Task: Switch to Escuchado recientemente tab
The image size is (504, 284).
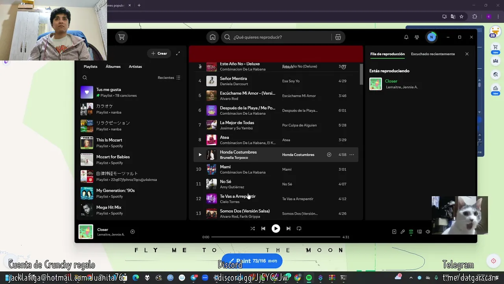Action: pyautogui.click(x=433, y=54)
